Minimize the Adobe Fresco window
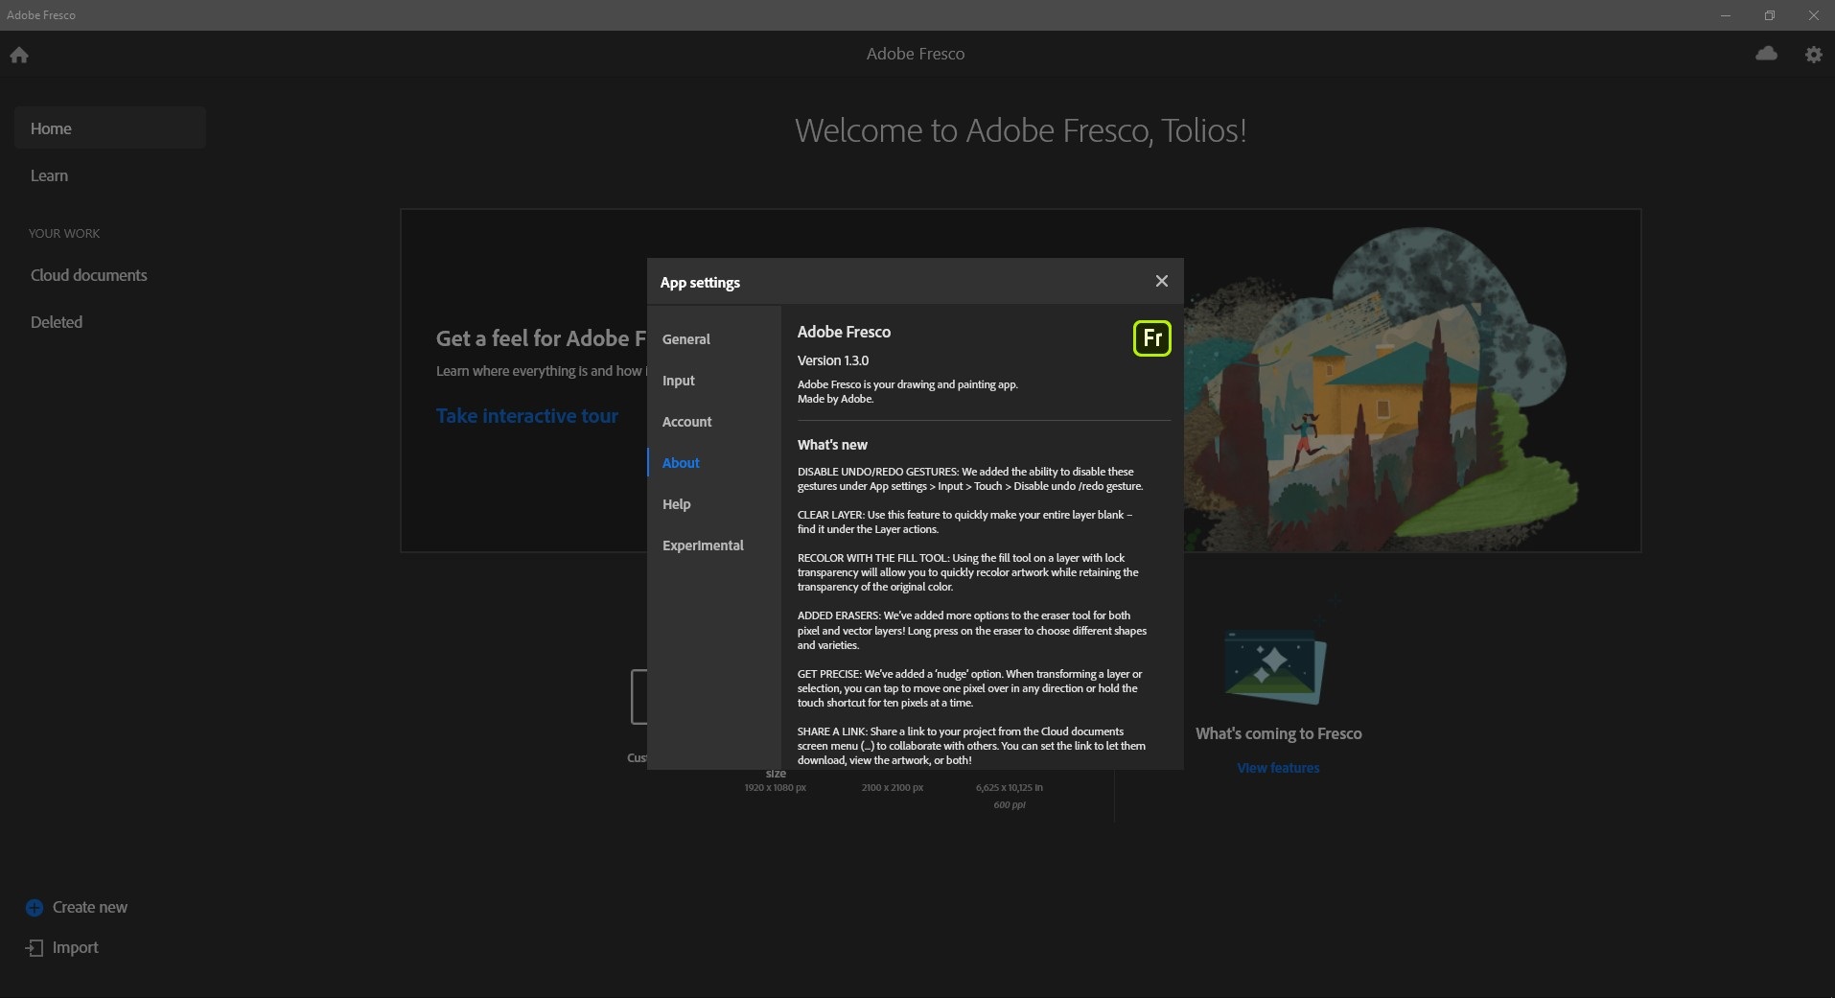This screenshot has width=1835, height=998. click(1726, 15)
